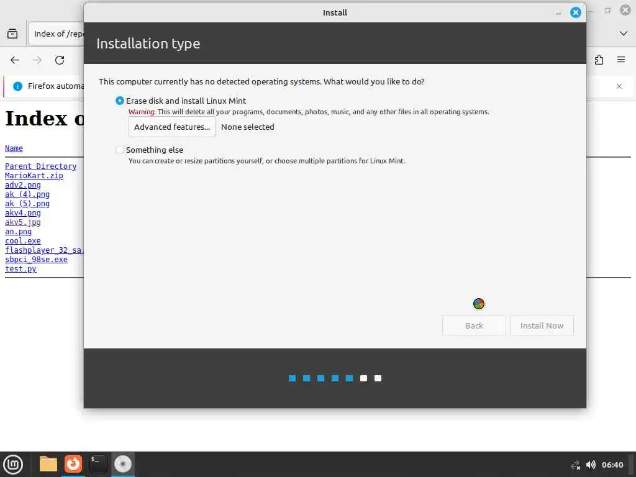Screen dimensions: 636x477
Task: Open the Parent Directory link
Action: pyautogui.click(x=40, y=166)
